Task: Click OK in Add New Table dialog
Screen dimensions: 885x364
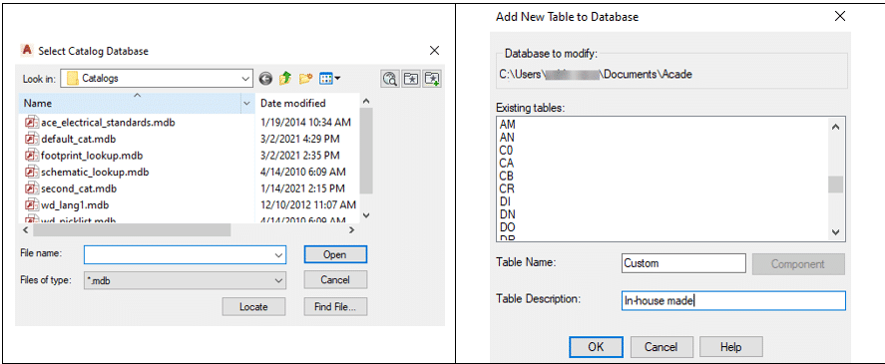Action: [596, 346]
